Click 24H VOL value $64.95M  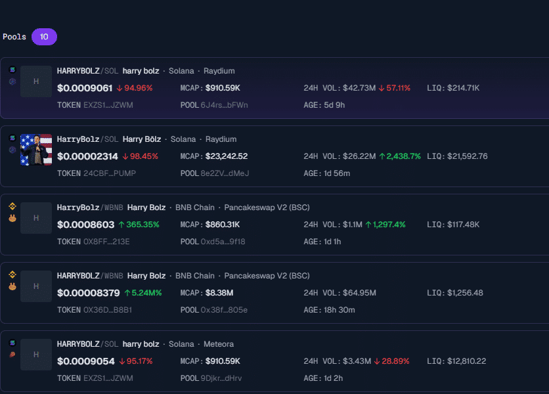click(x=360, y=293)
